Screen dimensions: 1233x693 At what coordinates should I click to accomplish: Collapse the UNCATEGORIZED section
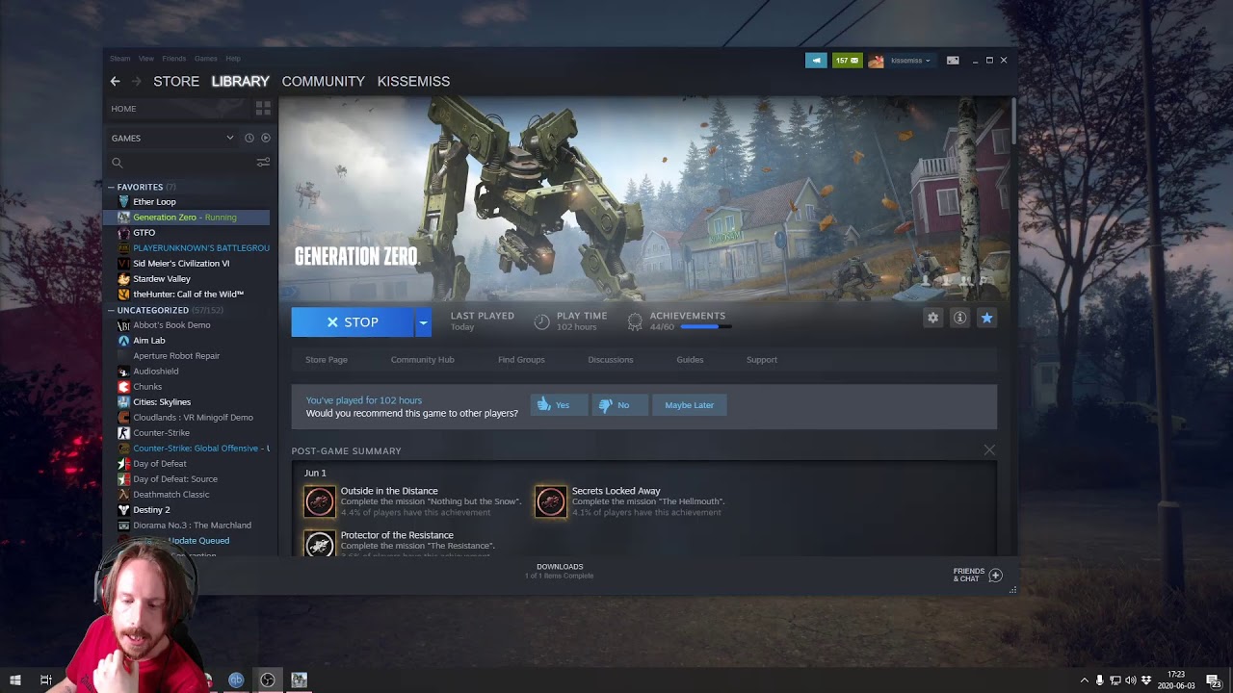tap(112, 310)
